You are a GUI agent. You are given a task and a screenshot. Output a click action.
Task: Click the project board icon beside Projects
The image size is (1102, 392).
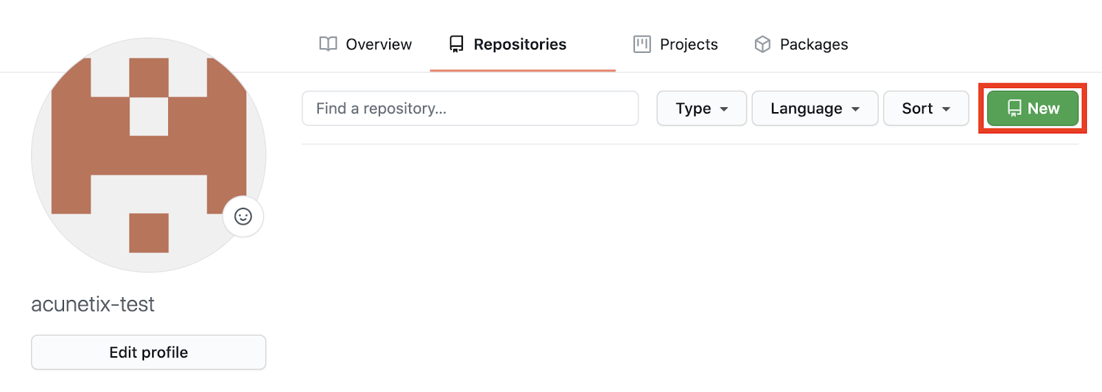coord(642,44)
